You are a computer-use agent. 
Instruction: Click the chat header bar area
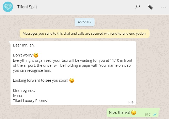click(84, 7)
